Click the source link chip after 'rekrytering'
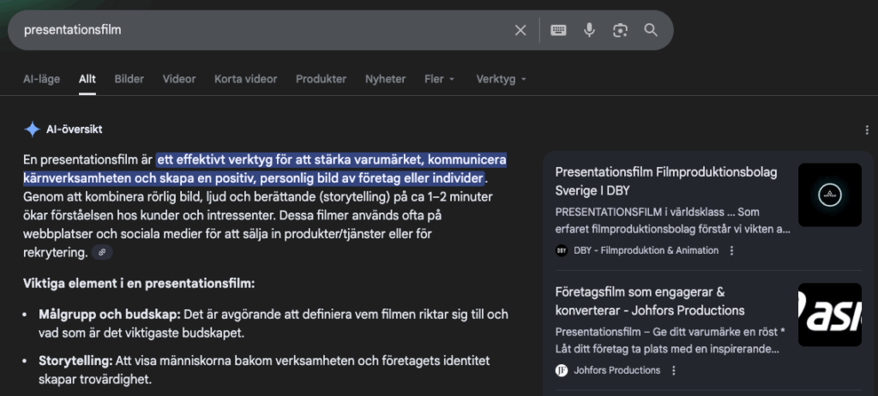Viewport: 878px width, 396px height. pos(102,253)
